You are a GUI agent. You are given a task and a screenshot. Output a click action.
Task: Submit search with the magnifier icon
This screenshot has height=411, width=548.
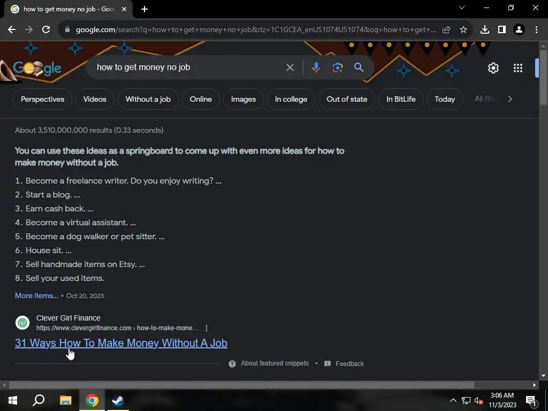[x=359, y=67]
